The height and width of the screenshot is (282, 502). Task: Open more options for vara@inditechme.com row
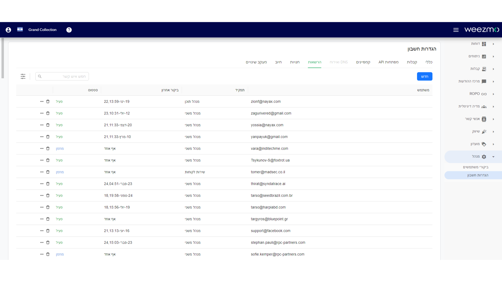(x=42, y=148)
